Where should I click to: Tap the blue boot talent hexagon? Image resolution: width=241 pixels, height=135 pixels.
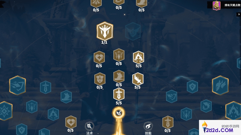tap(66, 97)
